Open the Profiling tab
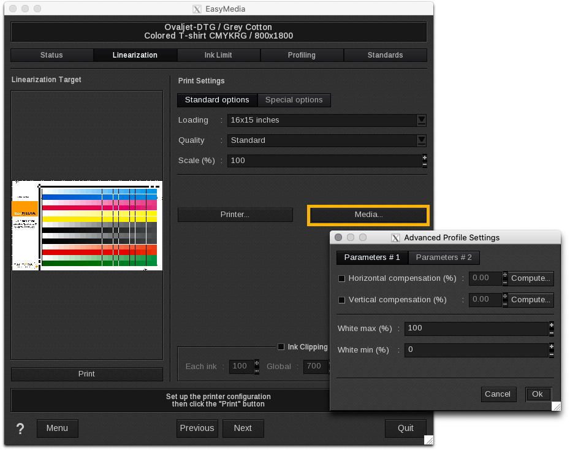The image size is (570, 450). [302, 55]
